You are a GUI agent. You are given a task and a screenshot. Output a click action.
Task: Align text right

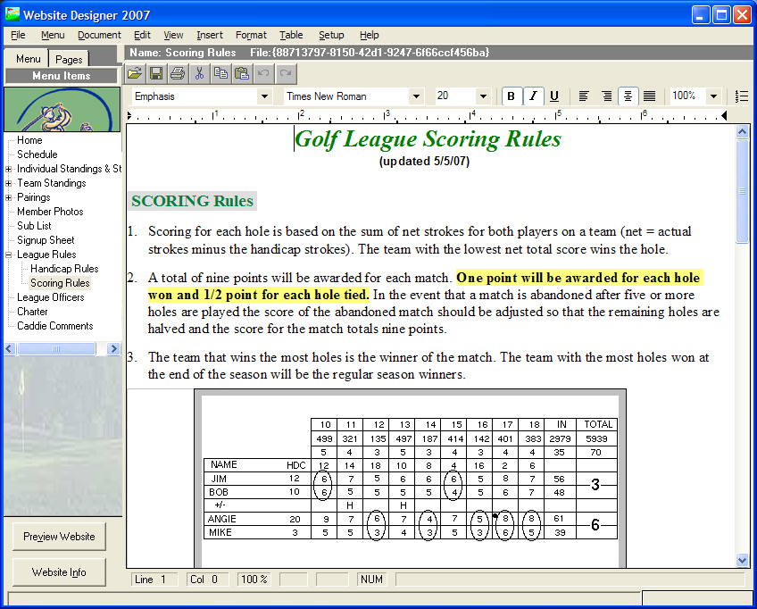606,96
